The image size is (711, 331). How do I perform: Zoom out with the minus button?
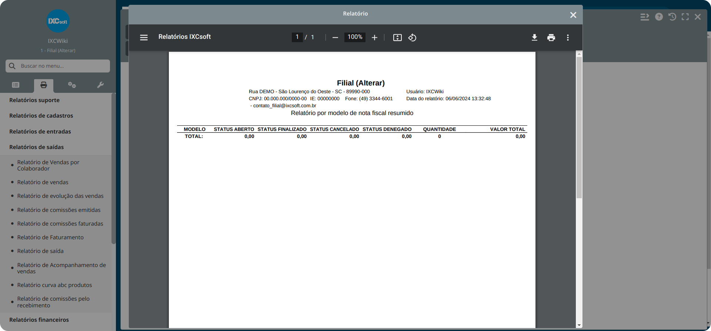click(x=335, y=37)
